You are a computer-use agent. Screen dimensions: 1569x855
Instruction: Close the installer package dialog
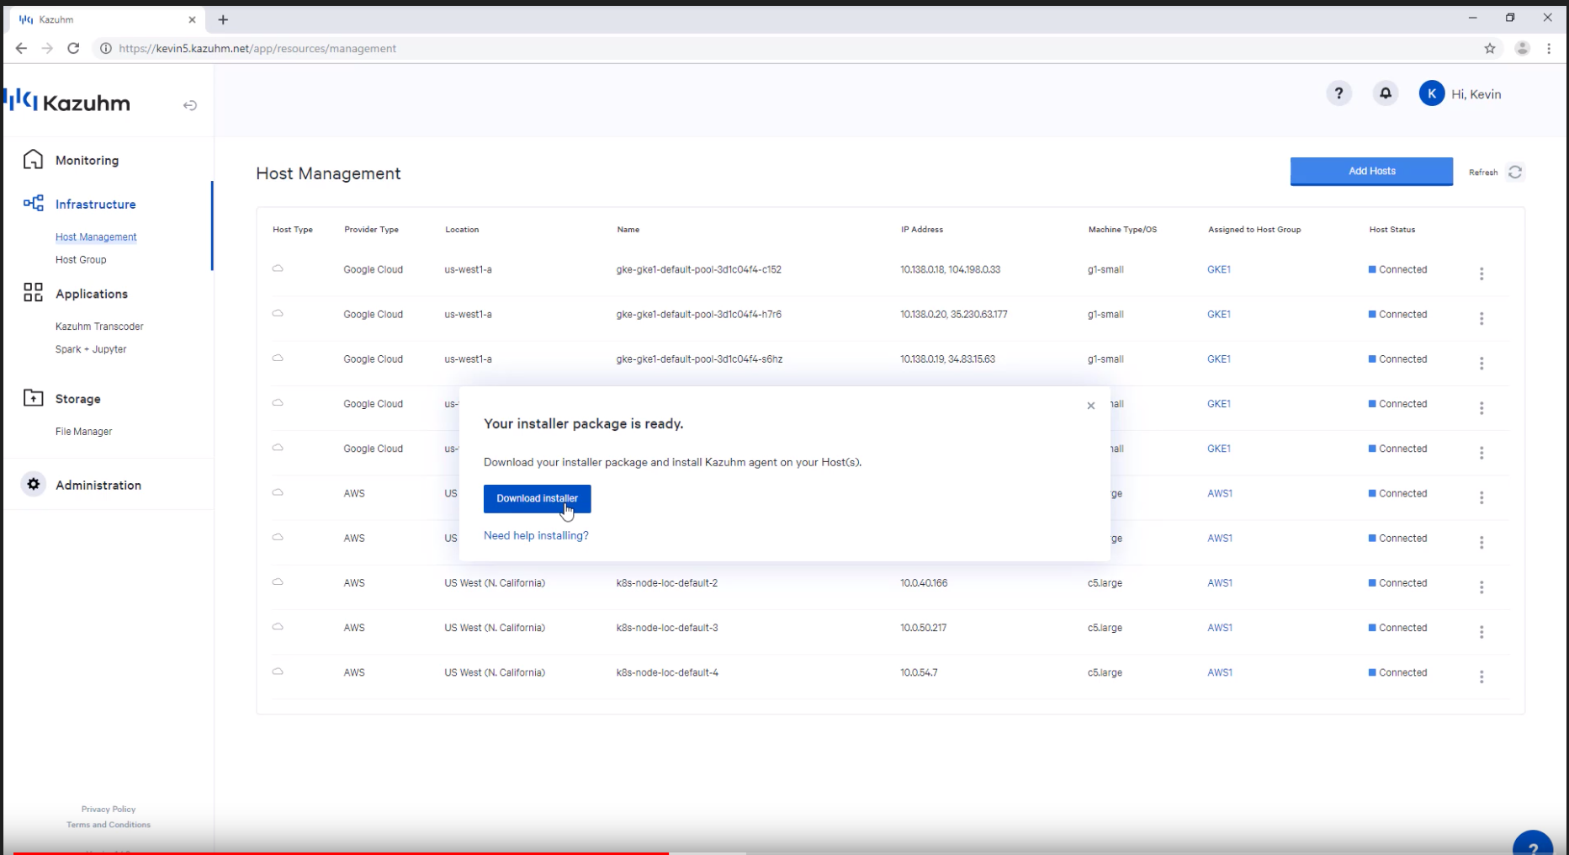[1090, 406]
